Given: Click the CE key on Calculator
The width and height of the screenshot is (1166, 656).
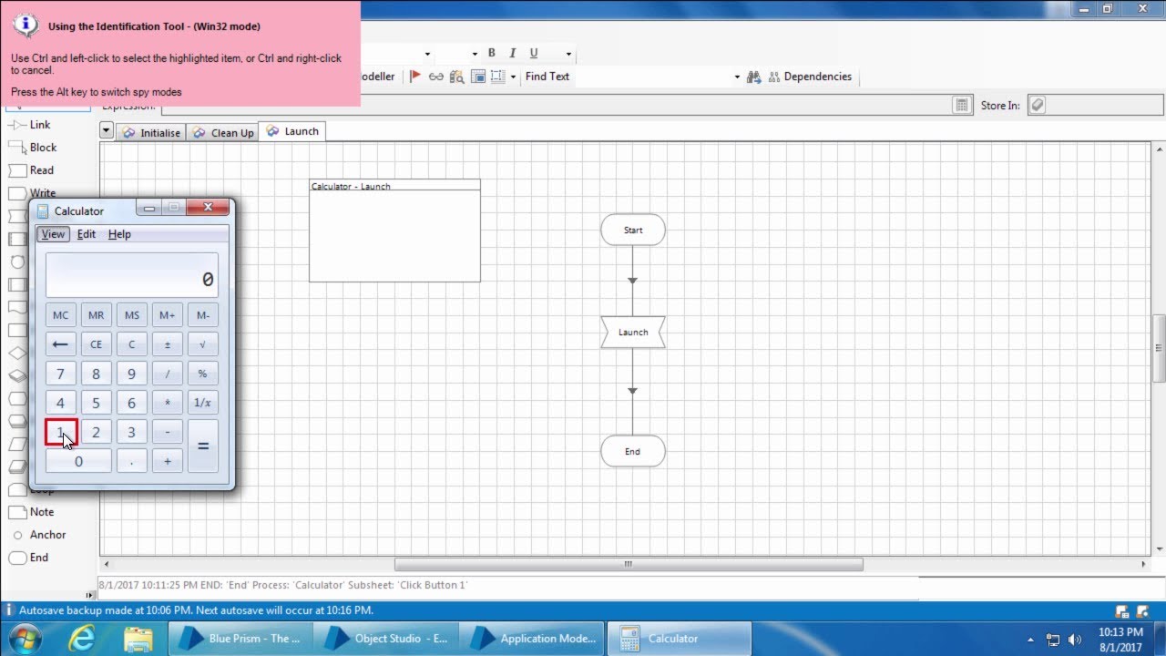Looking at the screenshot, I should (96, 344).
